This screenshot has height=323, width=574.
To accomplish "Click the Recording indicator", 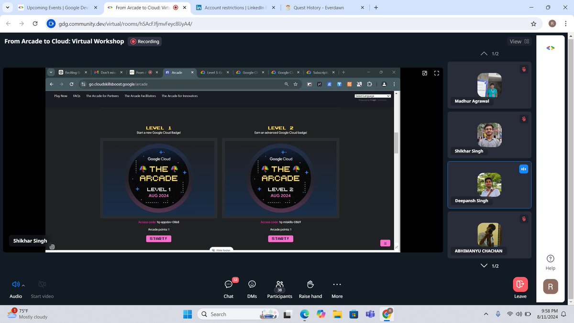I will pos(145,42).
